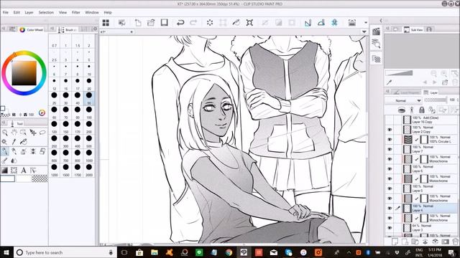Select the Auto select magic wand tool
The width and height of the screenshot is (460, 258).
coord(4,142)
